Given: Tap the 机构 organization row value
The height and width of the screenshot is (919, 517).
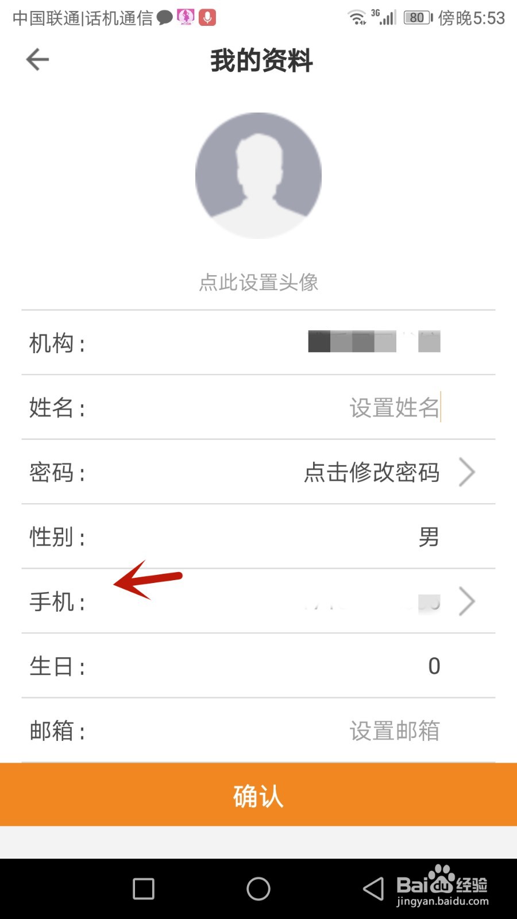Looking at the screenshot, I should tap(374, 342).
